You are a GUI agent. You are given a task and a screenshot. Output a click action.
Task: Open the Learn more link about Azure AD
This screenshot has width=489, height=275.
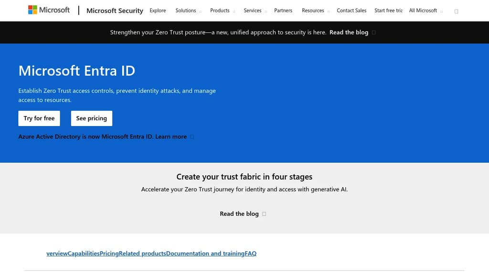coord(174,137)
